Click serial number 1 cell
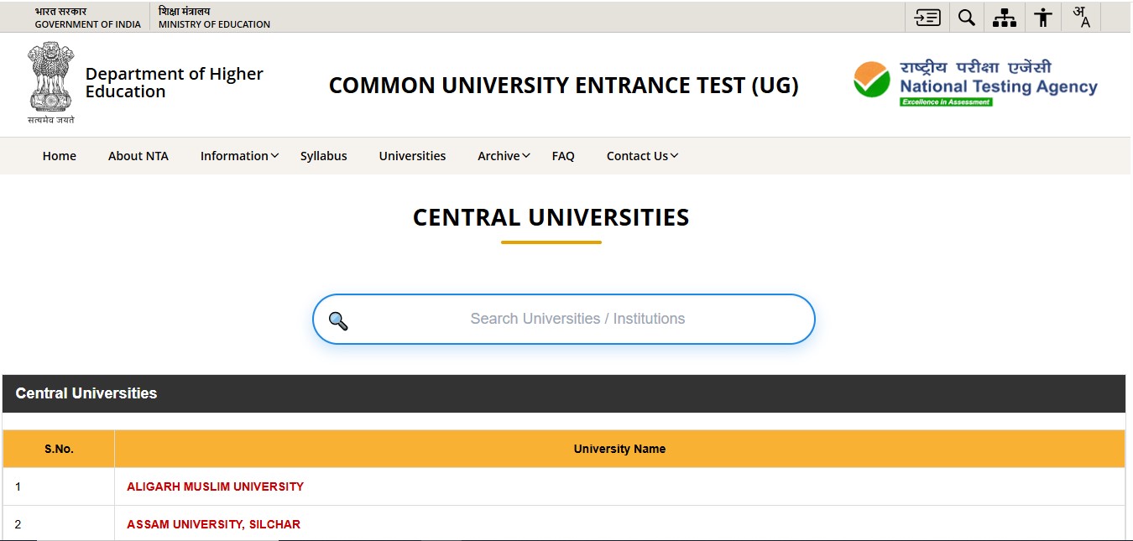Viewport: 1133px width, 541px height. (59, 486)
